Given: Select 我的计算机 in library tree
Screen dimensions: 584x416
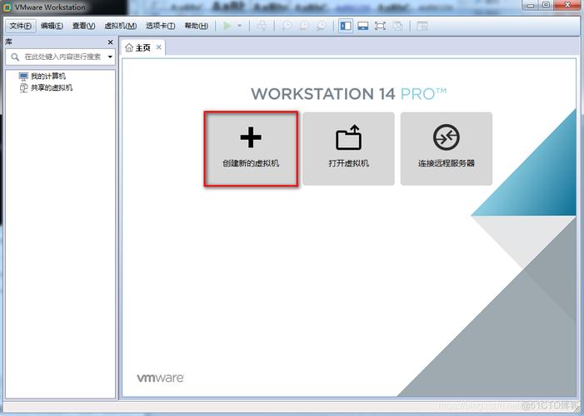Looking at the screenshot, I should click(47, 76).
